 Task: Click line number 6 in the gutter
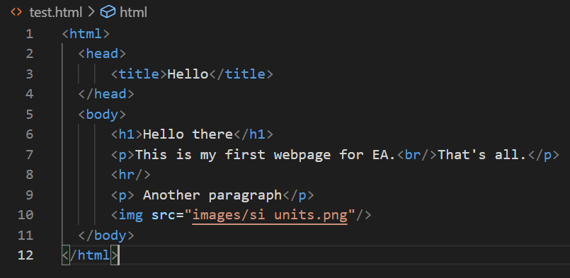[30, 135]
